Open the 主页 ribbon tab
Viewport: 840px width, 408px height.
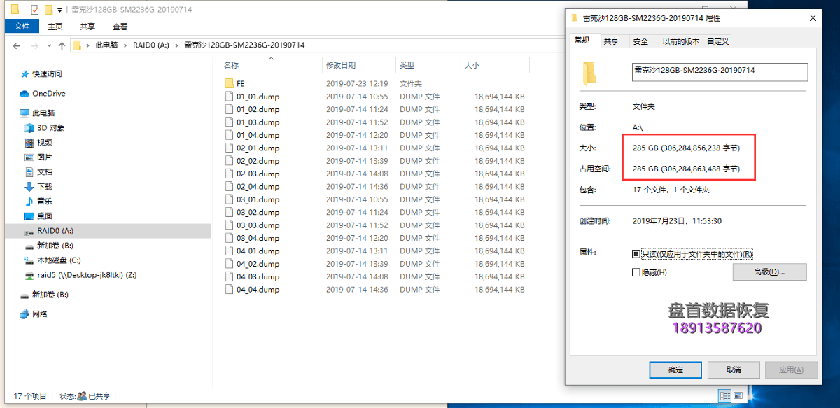point(55,27)
